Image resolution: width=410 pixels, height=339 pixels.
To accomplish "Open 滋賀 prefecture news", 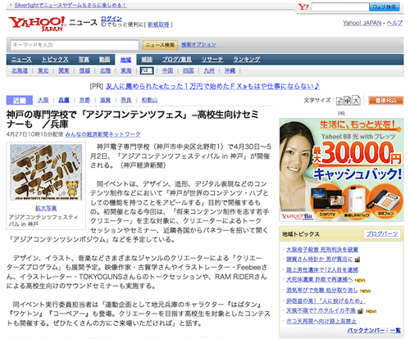I will [105, 100].
